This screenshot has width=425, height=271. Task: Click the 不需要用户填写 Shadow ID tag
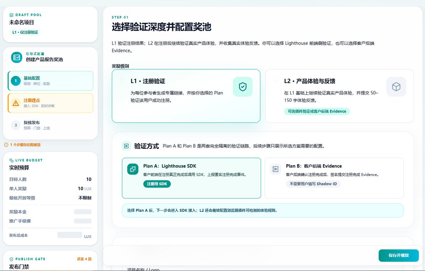click(x=313, y=184)
